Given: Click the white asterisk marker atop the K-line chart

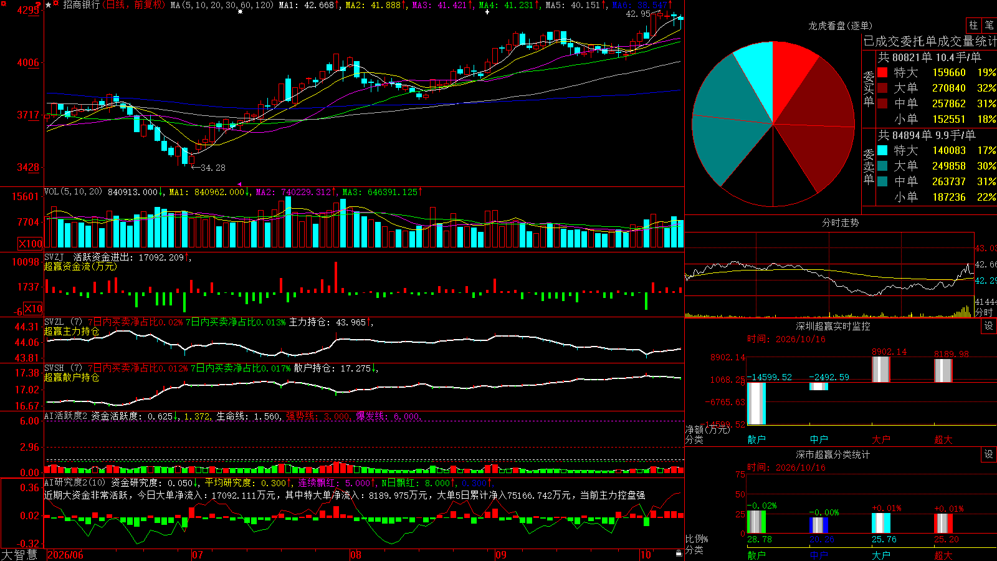Looking at the screenshot, I should (x=241, y=11).
